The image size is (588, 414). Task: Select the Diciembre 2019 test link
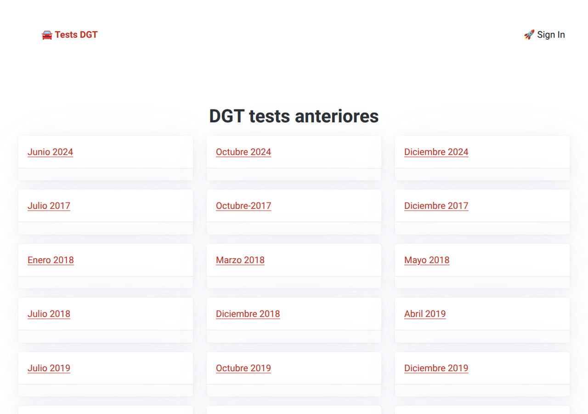(x=436, y=368)
